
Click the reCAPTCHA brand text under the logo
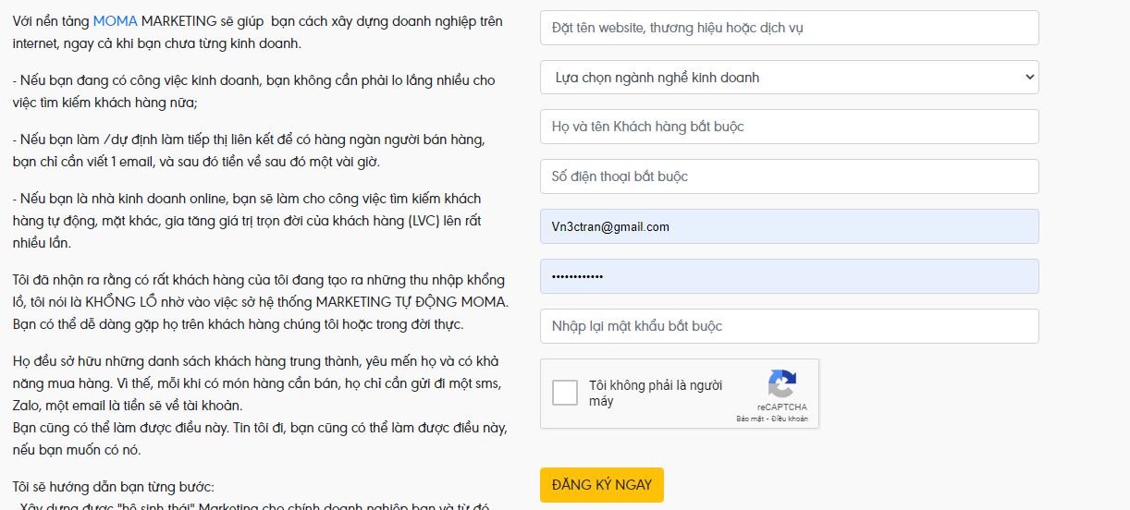tap(781, 407)
